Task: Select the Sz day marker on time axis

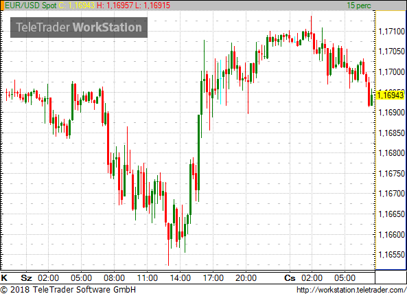Action: click(x=26, y=278)
